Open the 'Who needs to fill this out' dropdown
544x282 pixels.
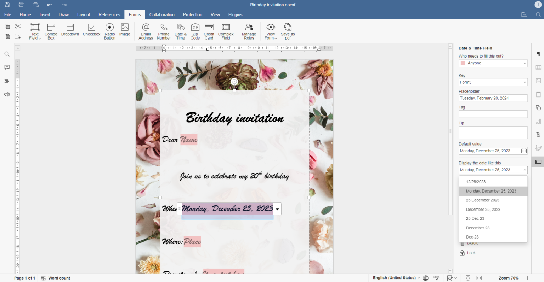coord(493,63)
